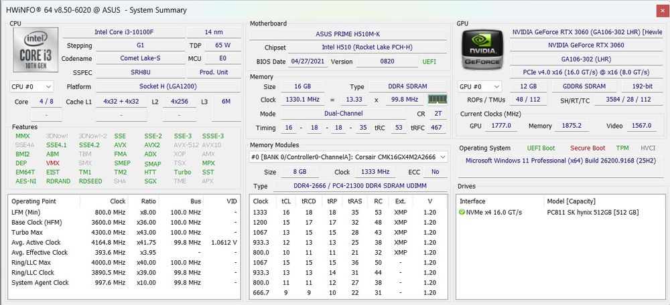The image size is (670, 305).
Task: Click the Core 4 / 8 value
Action: pyautogui.click(x=46, y=102)
